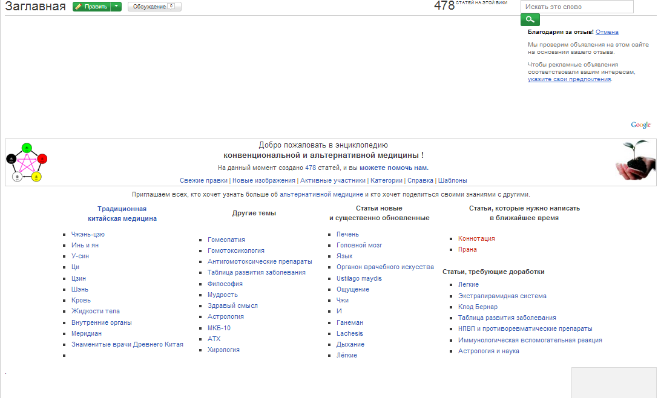Viewport: 661px width, 398px height.
Task: Open the Ци article
Action: point(75,267)
